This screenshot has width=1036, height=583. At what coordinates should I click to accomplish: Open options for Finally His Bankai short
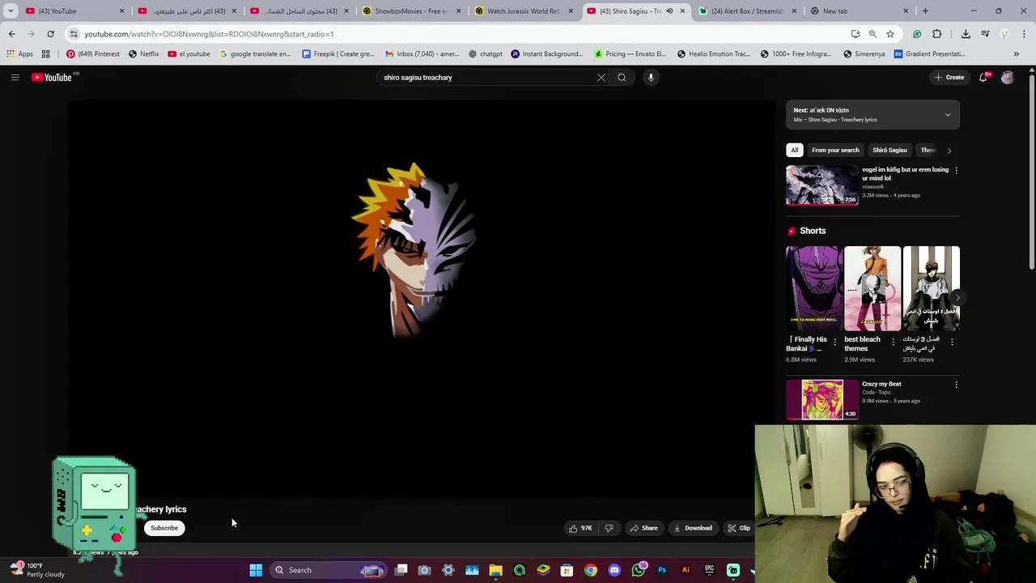tap(834, 343)
